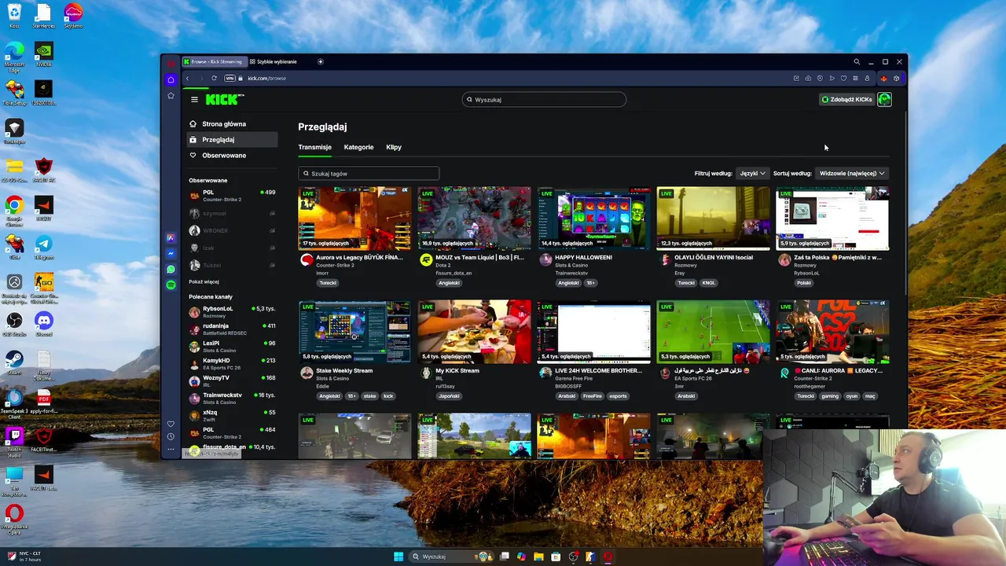Open the new tab plus button

click(320, 61)
